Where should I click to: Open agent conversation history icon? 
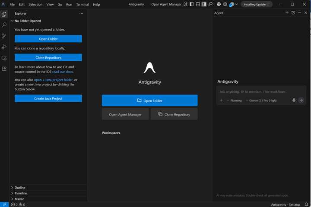click(x=293, y=13)
